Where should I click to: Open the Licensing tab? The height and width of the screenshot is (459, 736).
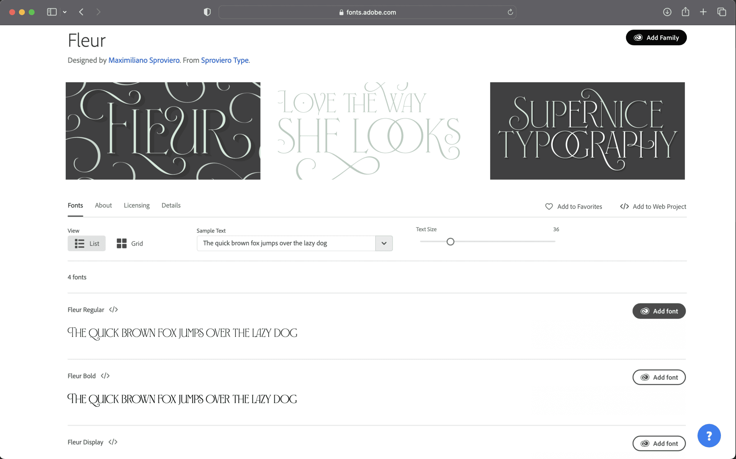coord(137,205)
